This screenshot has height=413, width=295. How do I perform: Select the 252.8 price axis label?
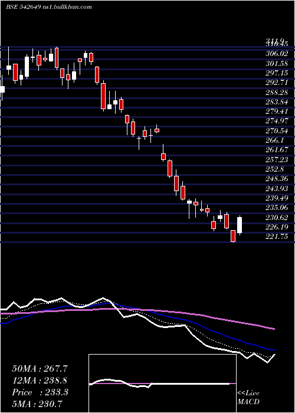pos(274,169)
